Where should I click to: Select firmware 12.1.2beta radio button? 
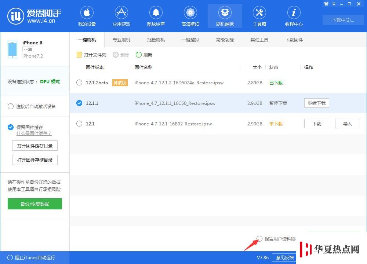pyautogui.click(x=79, y=82)
